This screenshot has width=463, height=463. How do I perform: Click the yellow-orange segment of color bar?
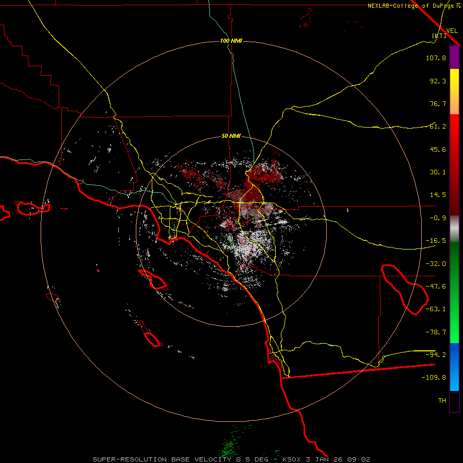click(x=454, y=92)
